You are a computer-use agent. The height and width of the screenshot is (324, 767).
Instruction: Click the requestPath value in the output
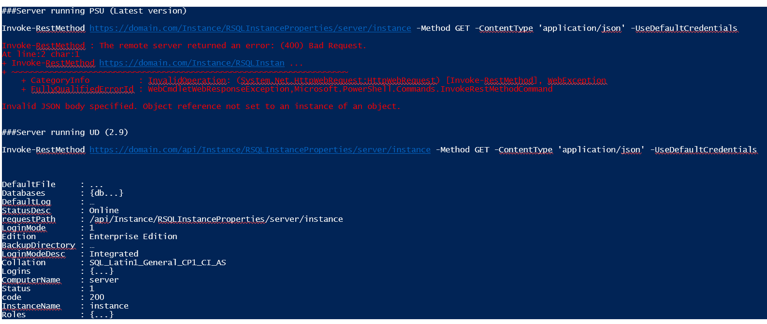pos(216,219)
